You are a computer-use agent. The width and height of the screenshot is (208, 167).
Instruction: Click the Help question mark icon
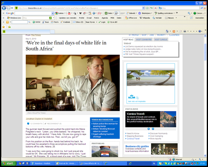(x=200, y=31)
